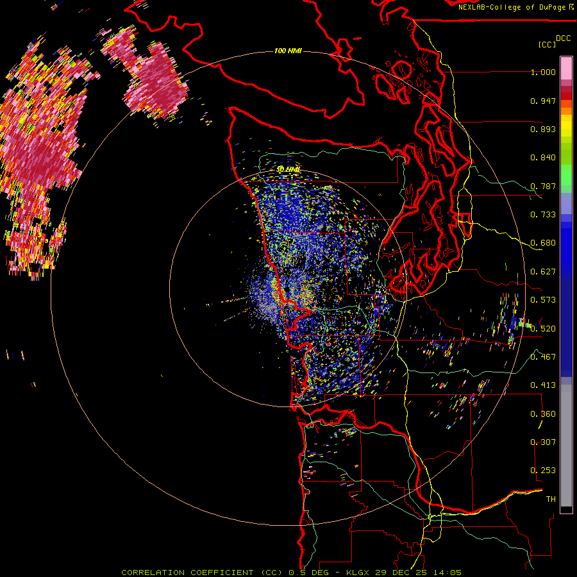The width and height of the screenshot is (577, 577).
Task: Click the 0.253 scale value
Action: (543, 471)
